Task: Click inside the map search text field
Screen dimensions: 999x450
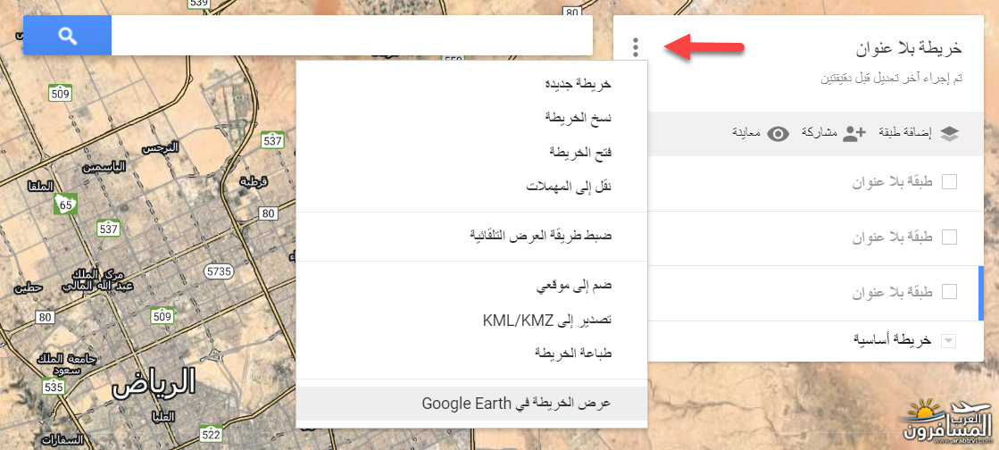Action: (x=352, y=36)
